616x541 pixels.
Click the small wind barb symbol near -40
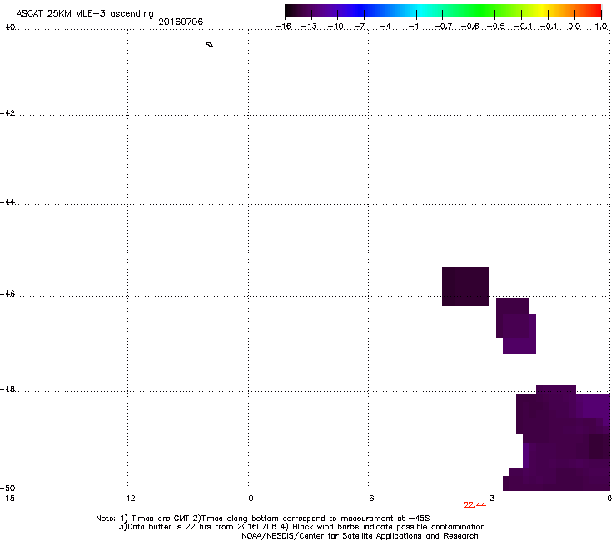tap(210, 45)
